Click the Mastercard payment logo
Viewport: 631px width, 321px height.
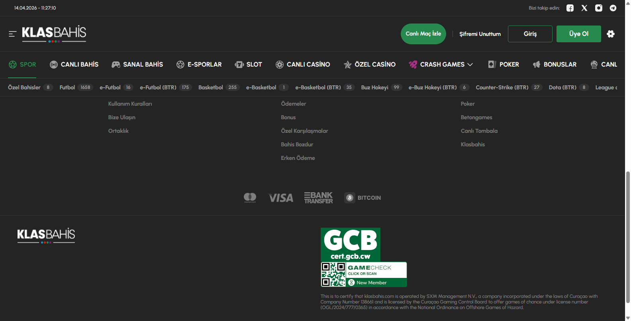tap(250, 198)
